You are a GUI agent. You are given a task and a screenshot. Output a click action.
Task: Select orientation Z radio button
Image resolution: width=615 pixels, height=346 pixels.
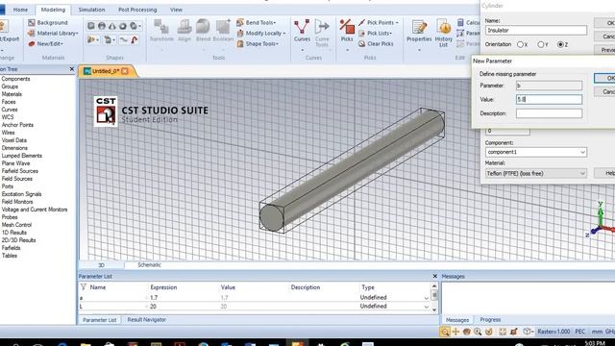coord(561,45)
